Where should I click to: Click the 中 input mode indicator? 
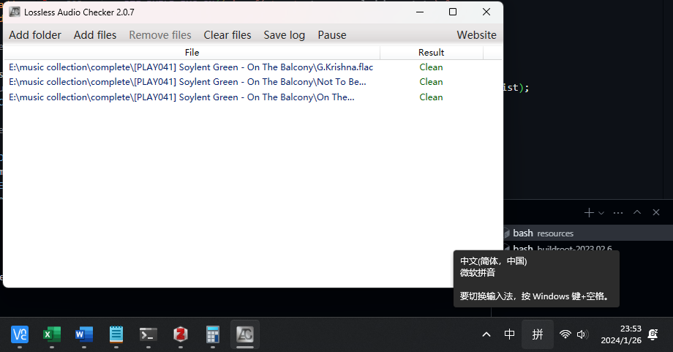point(509,334)
